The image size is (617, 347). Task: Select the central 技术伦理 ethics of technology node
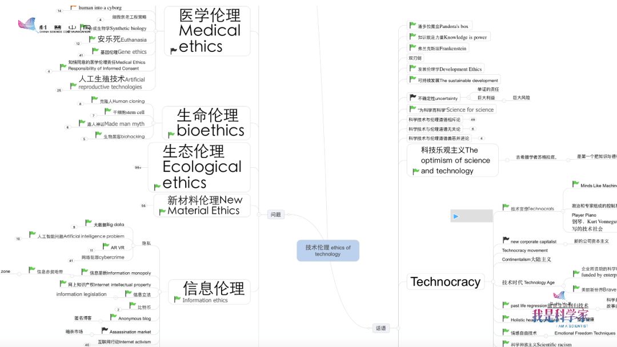click(x=328, y=251)
